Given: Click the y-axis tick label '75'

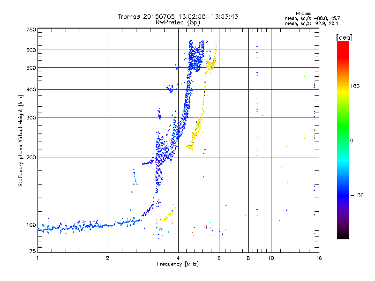Looking at the screenshot, I should click(x=32, y=251).
